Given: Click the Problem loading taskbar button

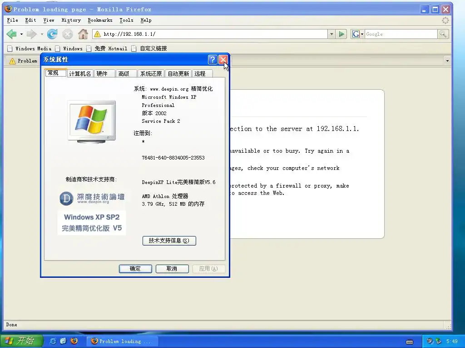Looking at the screenshot, I should pos(122,341).
